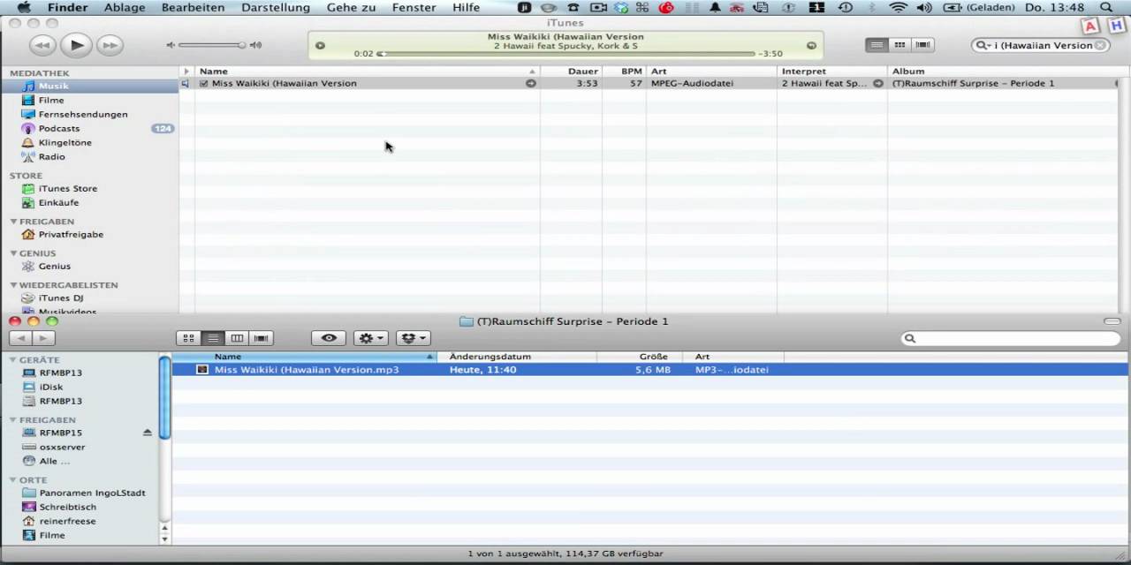Image resolution: width=1131 pixels, height=565 pixels.
Task: Switch Finder to list view
Action: point(212,338)
